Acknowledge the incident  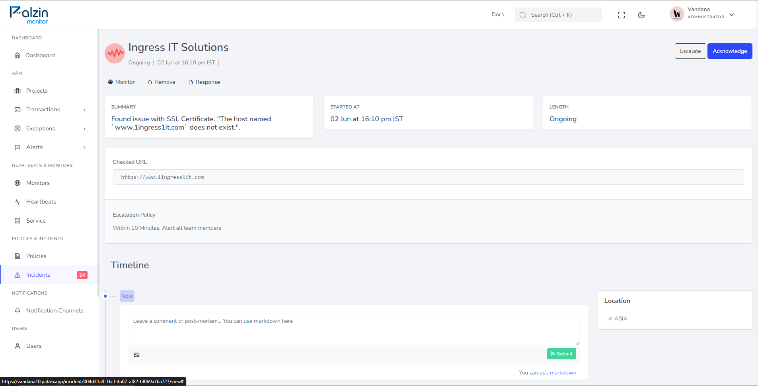pos(730,51)
